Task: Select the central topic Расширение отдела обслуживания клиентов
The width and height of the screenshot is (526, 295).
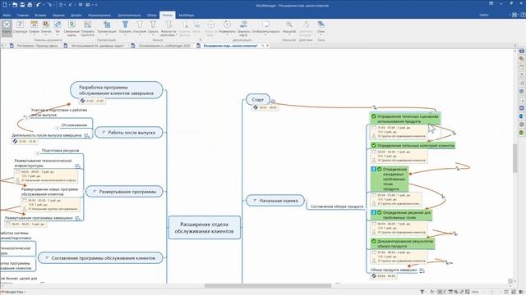Action: (x=205, y=228)
